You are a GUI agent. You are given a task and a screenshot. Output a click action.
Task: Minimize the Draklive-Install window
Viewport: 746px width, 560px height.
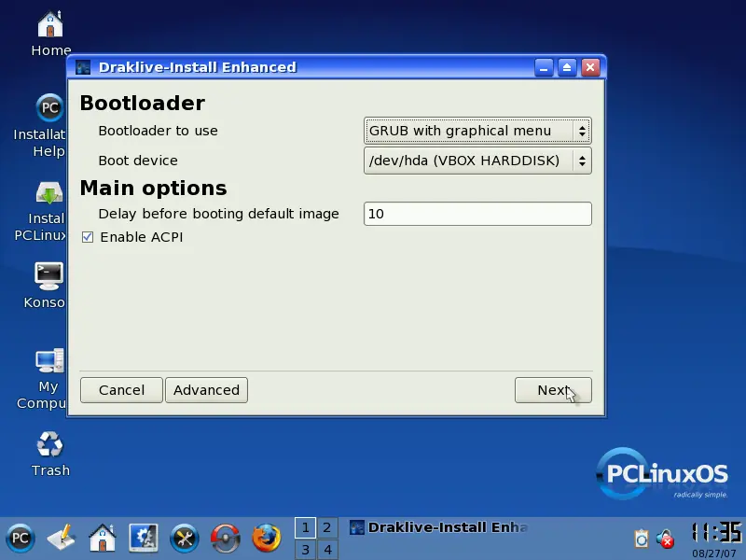[x=544, y=67]
